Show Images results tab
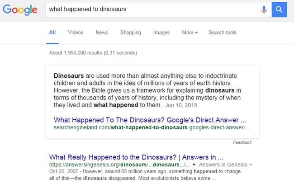 161,33
